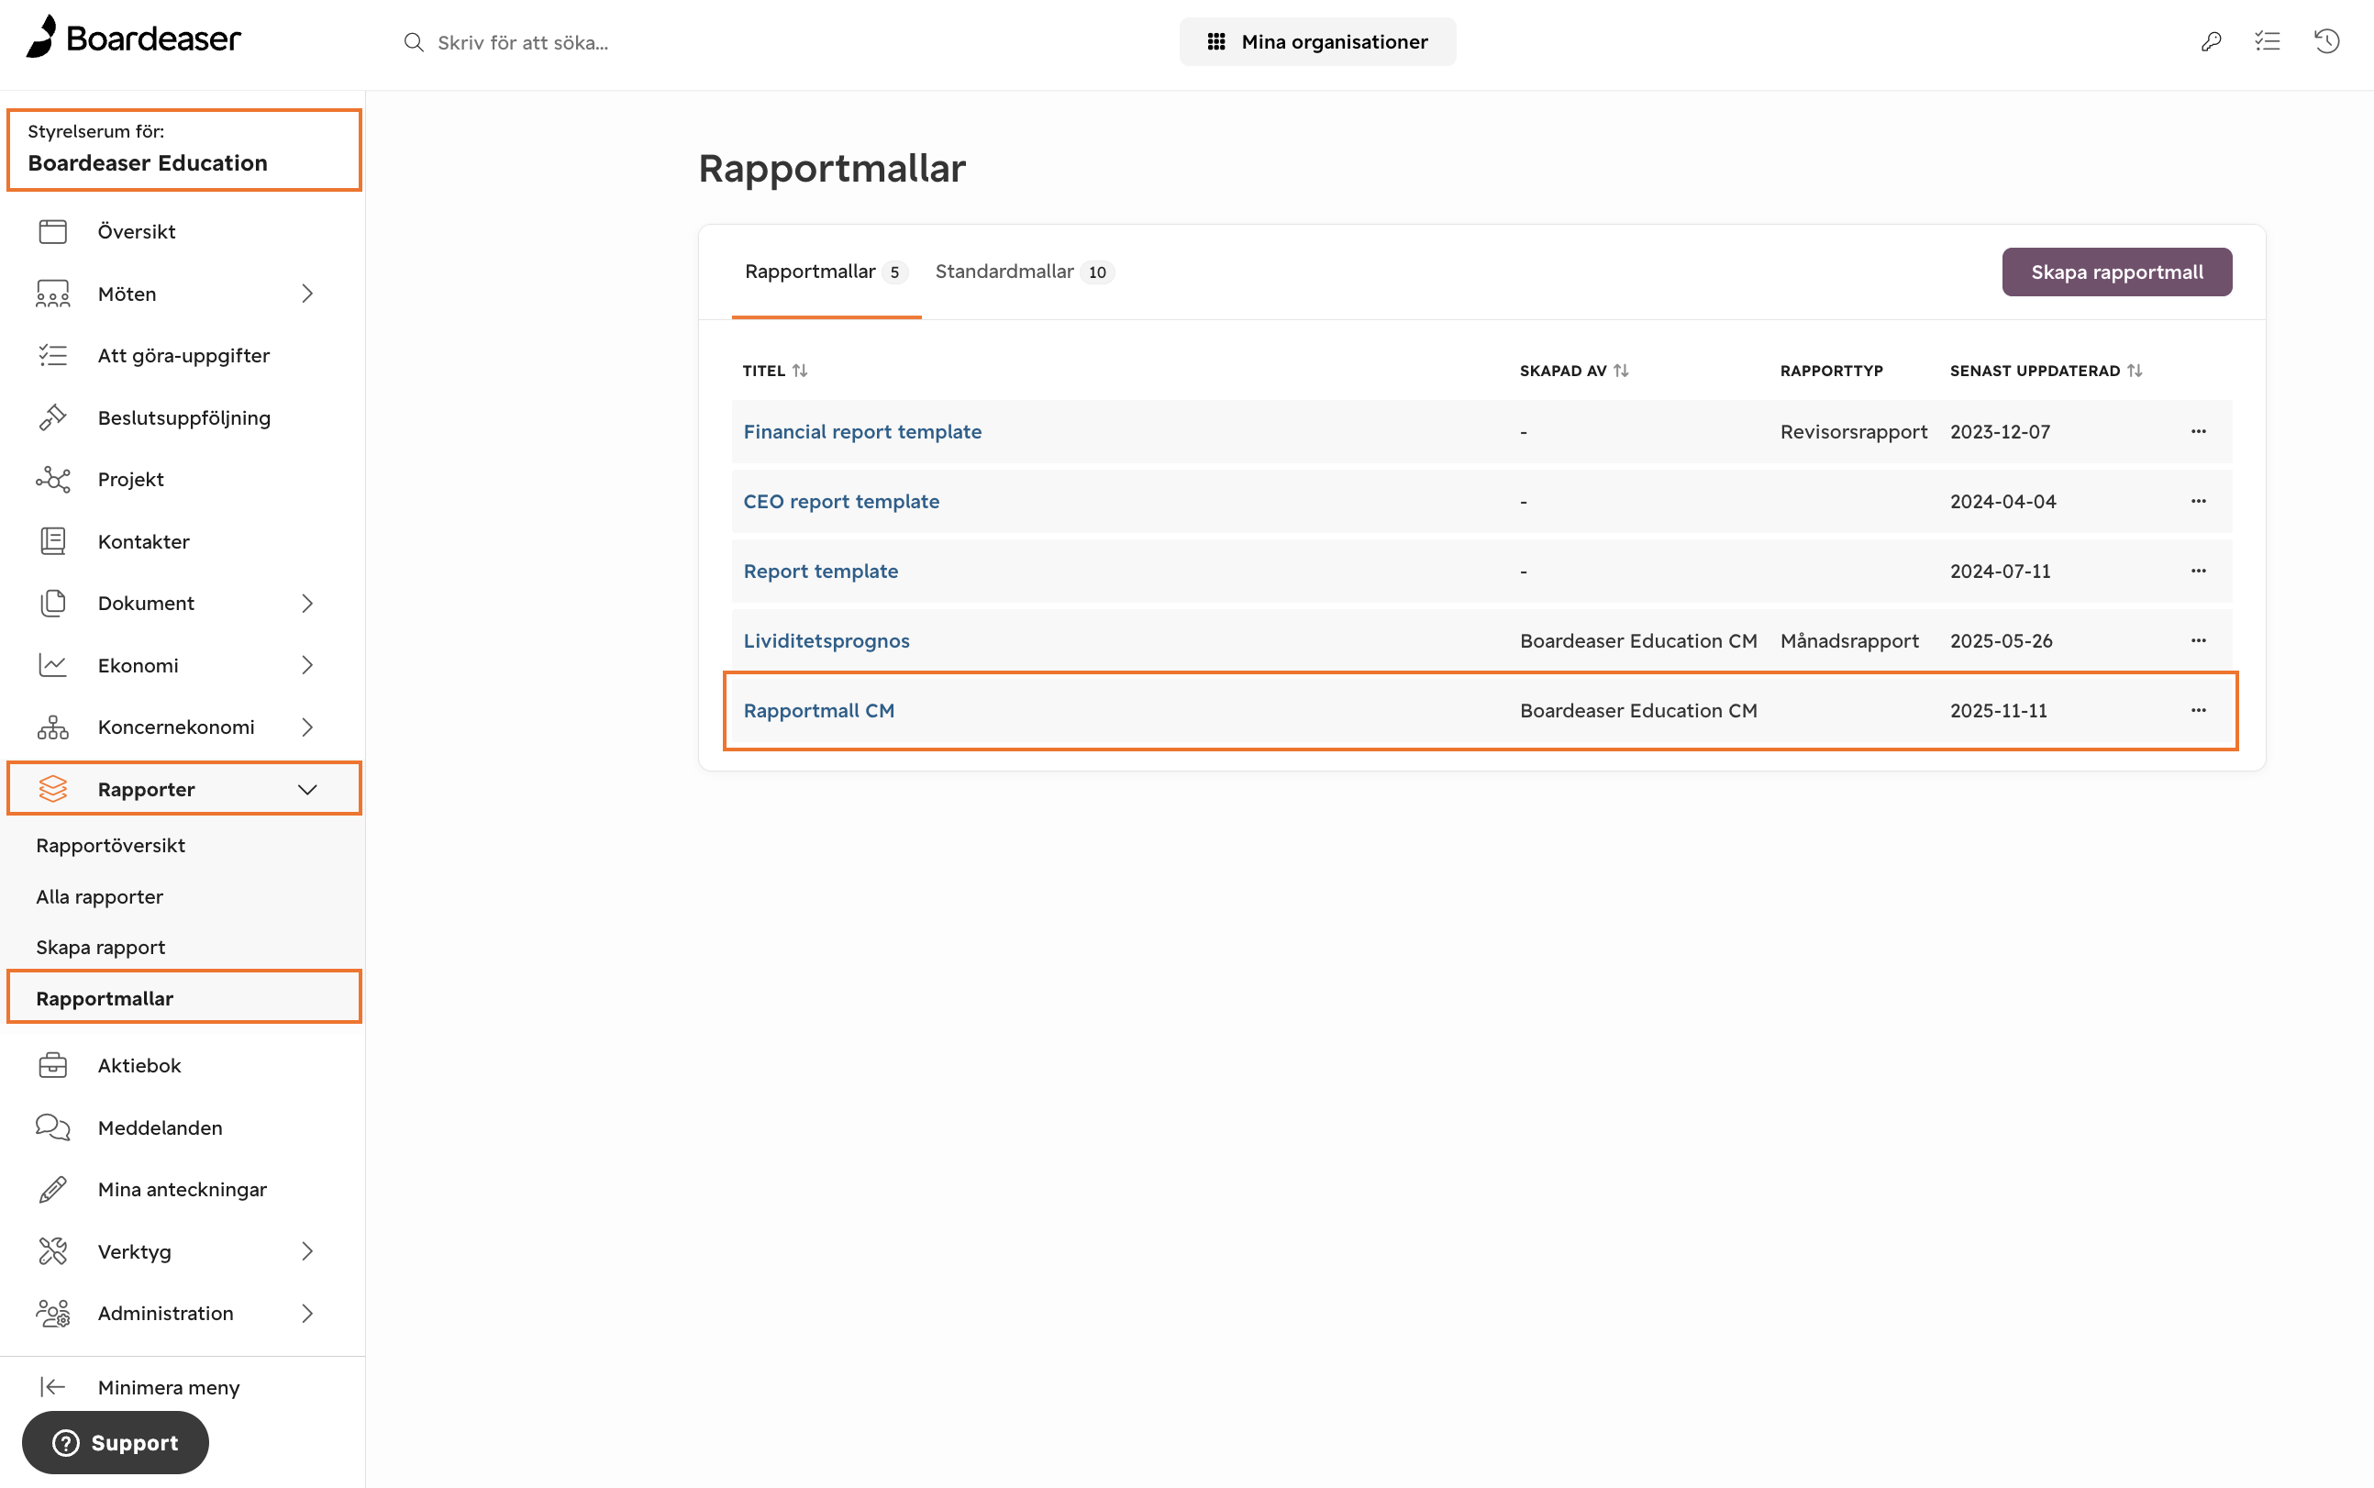Click the Meddelanden chat bubbles icon
The height and width of the screenshot is (1488, 2374).
click(53, 1127)
